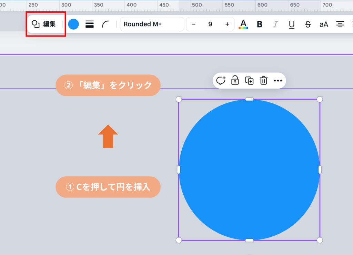Open the text color picker
The height and width of the screenshot is (255, 353).
[x=243, y=24]
